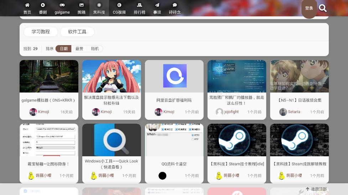Click the 登录 login button
This screenshot has width=348, height=195.
click(x=309, y=8)
